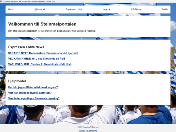
Task: Click the 'Expressen Lolita News' section heading
Action: pyautogui.click(x=26, y=47)
